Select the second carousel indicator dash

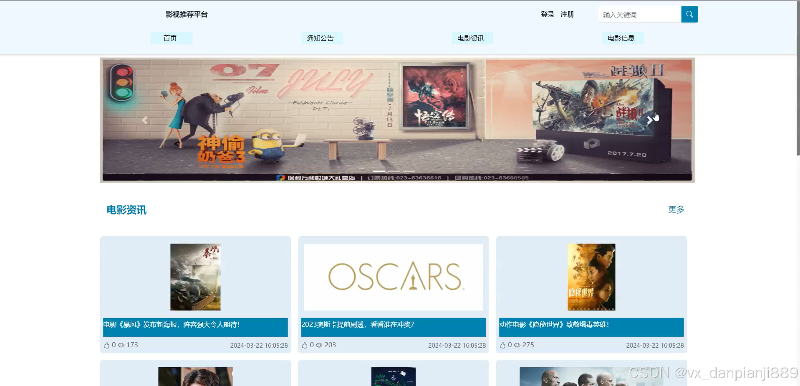[x=394, y=171]
